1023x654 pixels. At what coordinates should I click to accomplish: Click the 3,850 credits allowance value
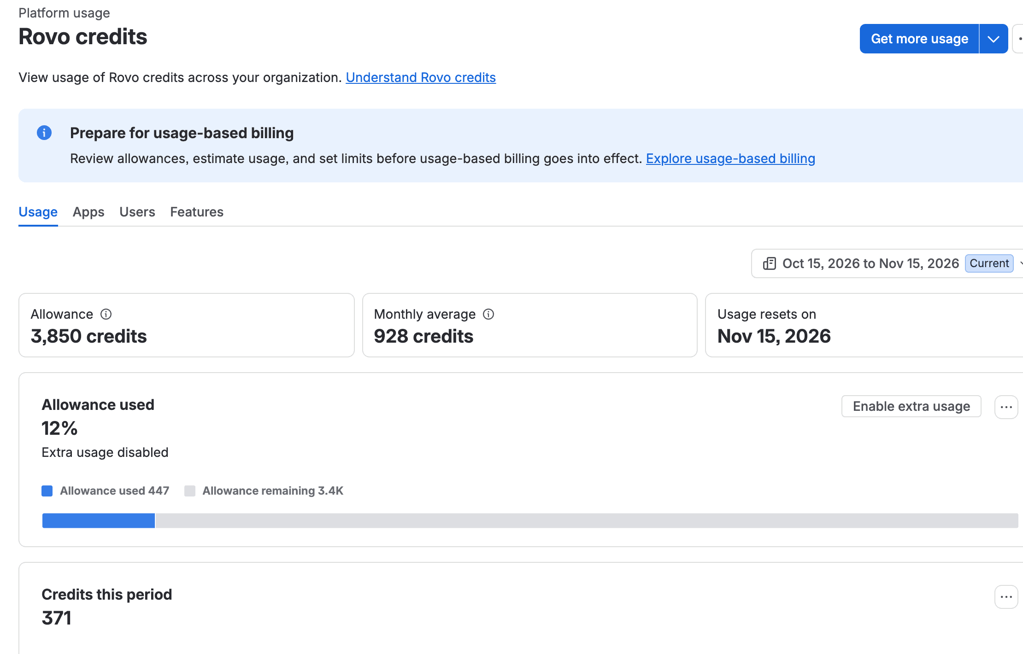click(x=88, y=336)
